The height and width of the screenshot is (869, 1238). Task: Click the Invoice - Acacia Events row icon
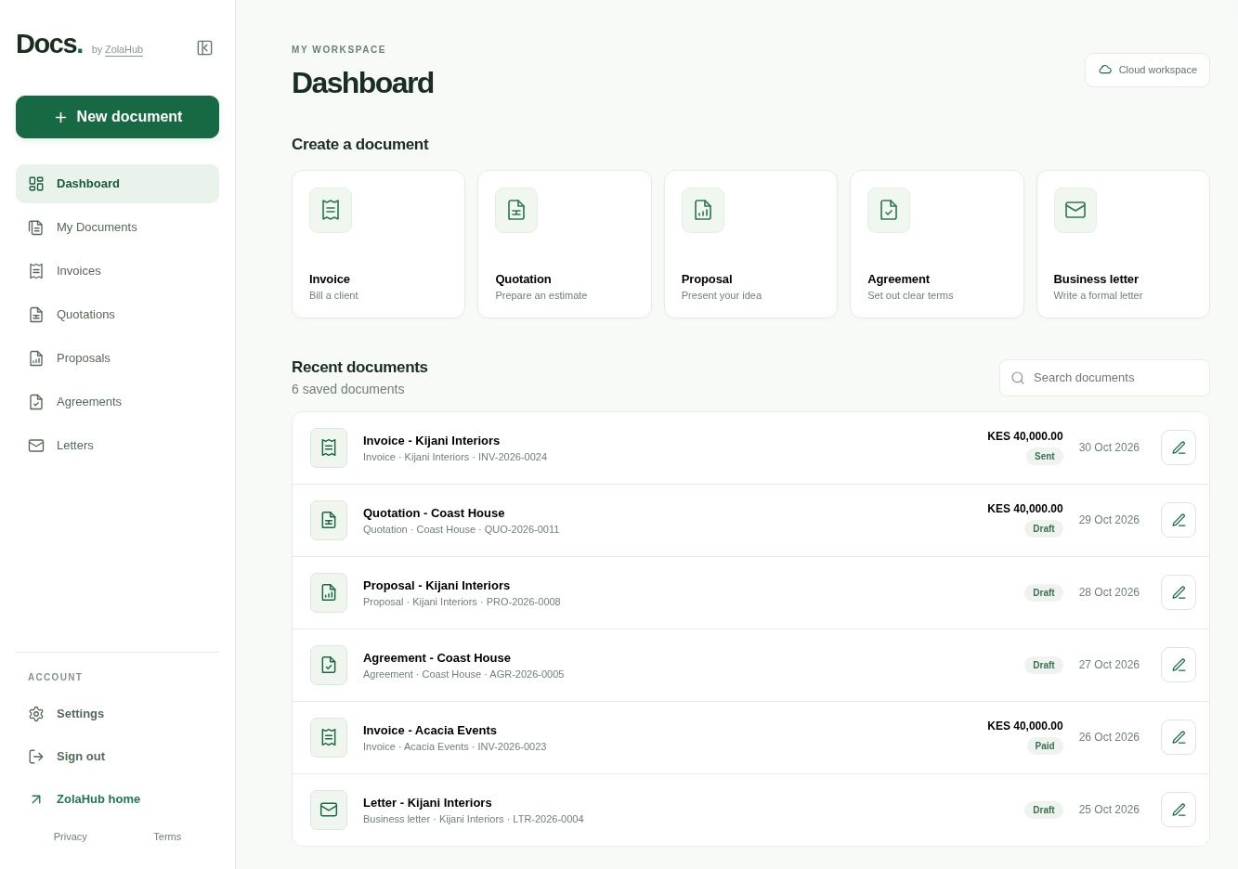pos(329,737)
